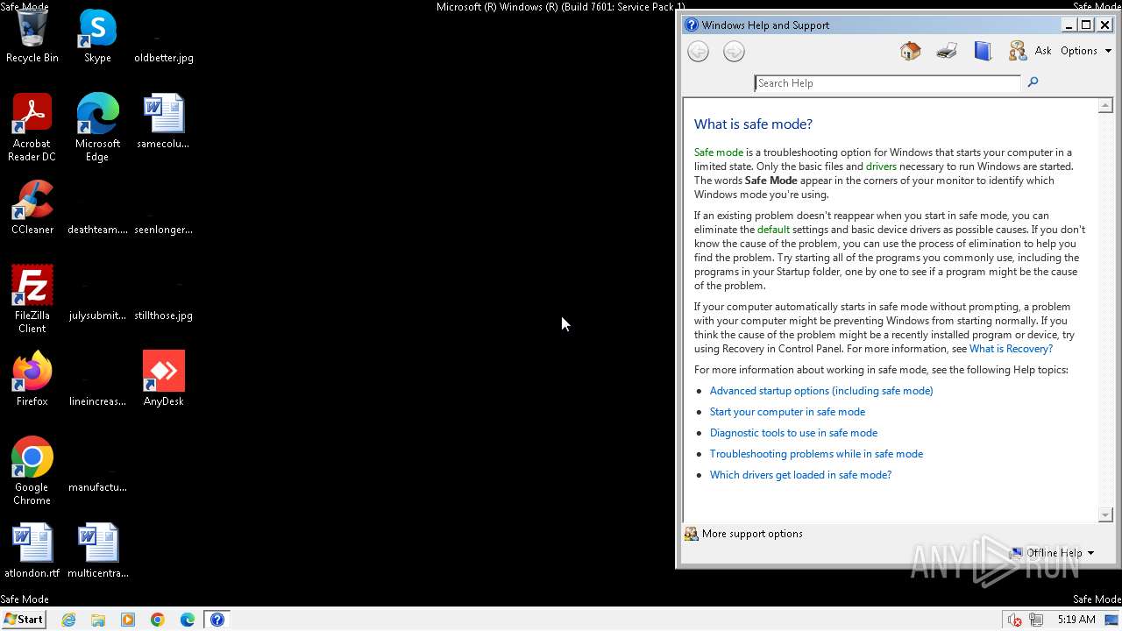Go back with the Back arrow button
This screenshot has width=1122, height=631.
pyautogui.click(x=698, y=52)
